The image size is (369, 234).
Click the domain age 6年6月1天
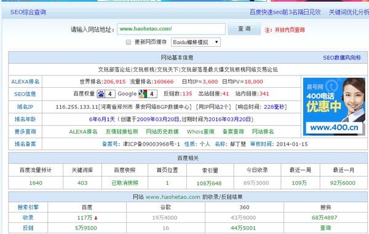click(x=102, y=119)
